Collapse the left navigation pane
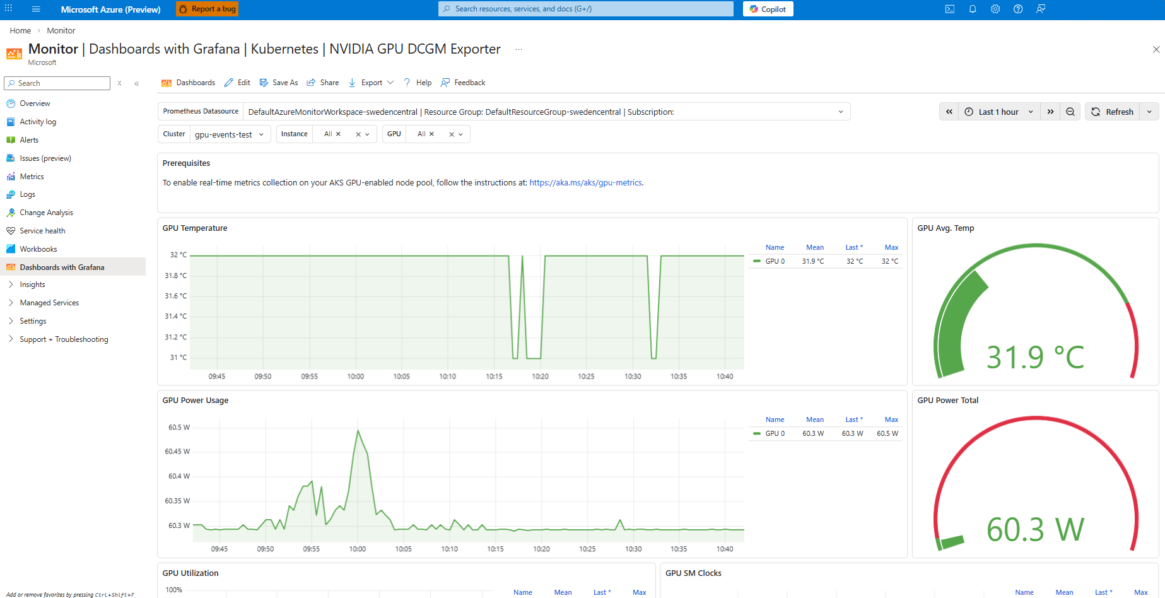The height and width of the screenshot is (598, 1165). click(137, 83)
